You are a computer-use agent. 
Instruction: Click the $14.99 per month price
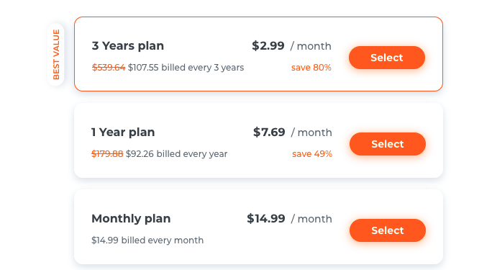pyautogui.click(x=289, y=218)
